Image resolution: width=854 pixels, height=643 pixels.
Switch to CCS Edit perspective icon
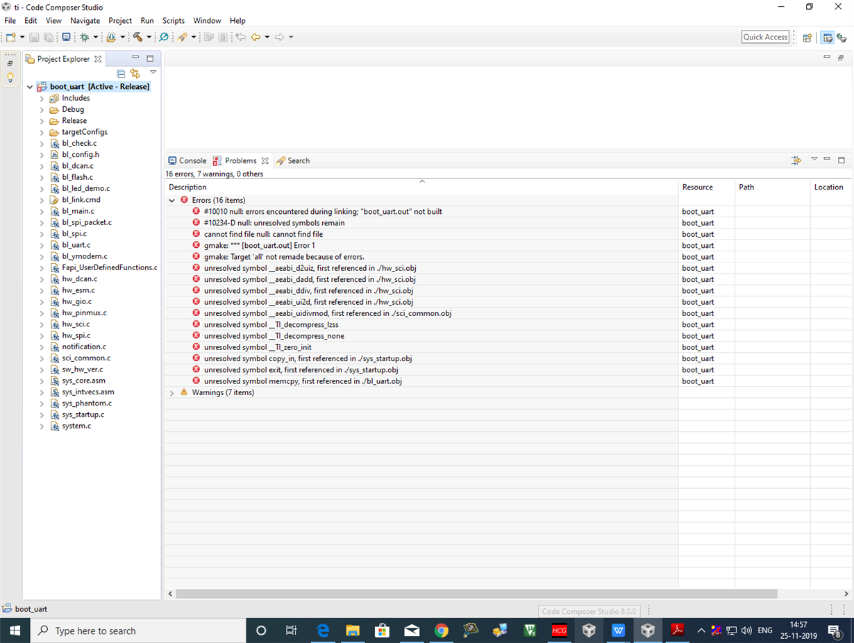[x=827, y=37]
